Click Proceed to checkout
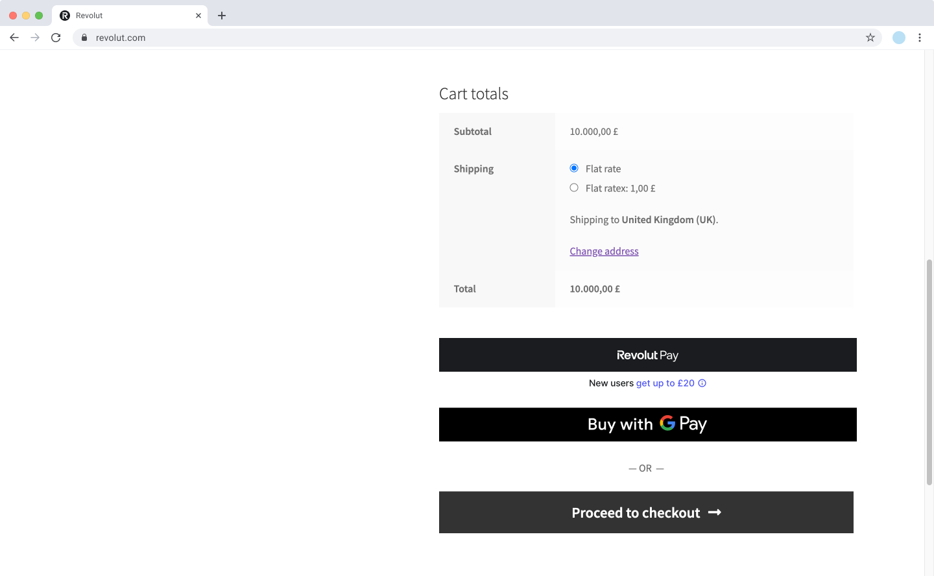The width and height of the screenshot is (934, 578). [646, 512]
